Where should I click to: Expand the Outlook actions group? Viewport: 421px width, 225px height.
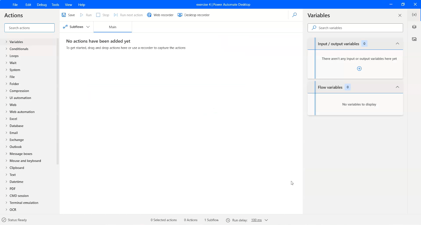click(6, 147)
